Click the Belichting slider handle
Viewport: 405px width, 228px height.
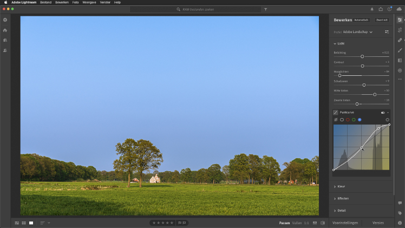point(362,56)
